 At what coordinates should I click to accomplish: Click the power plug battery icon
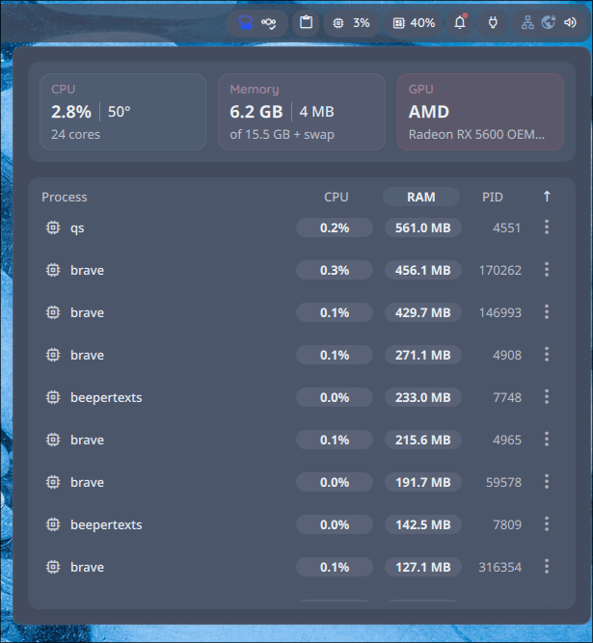tap(493, 22)
